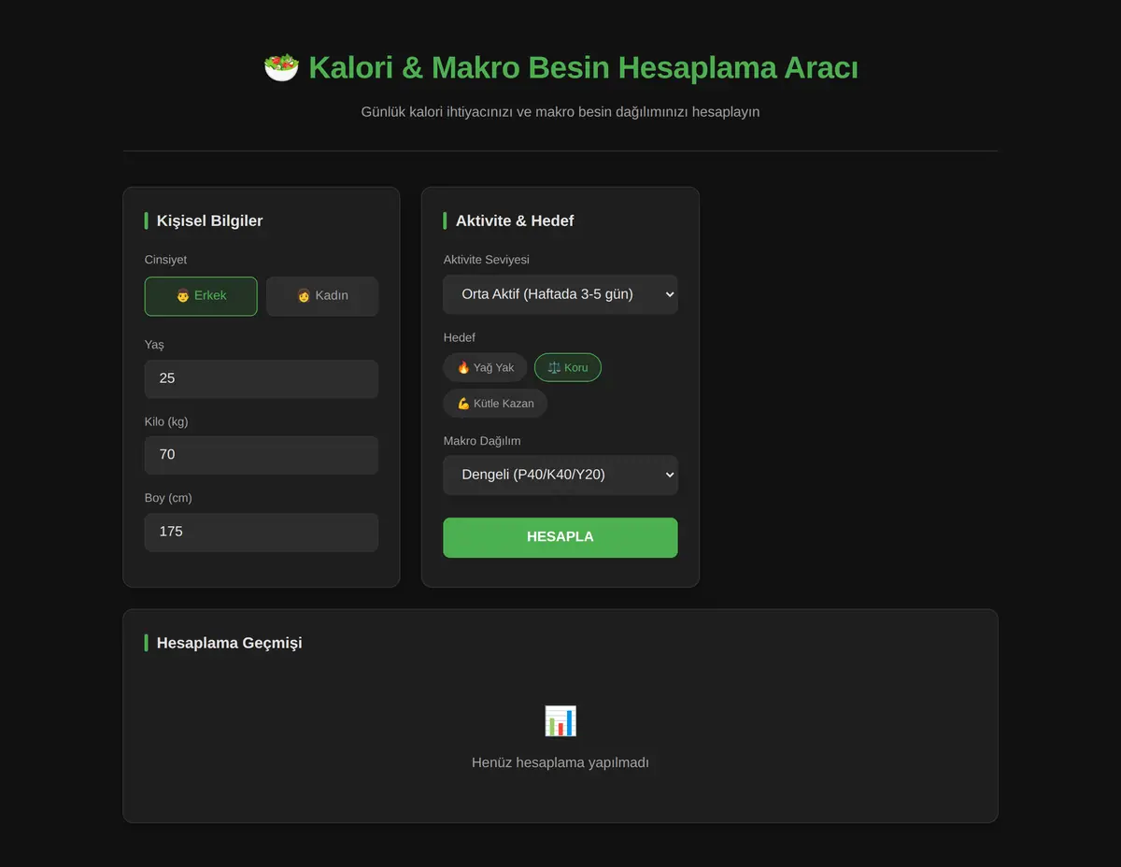Click the bar chart icon in history

coord(560,721)
